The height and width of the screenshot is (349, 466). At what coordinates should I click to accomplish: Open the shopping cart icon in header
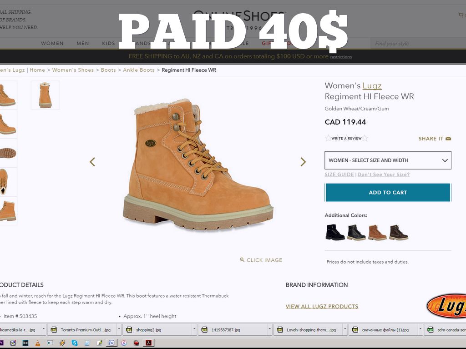pyautogui.click(x=461, y=15)
